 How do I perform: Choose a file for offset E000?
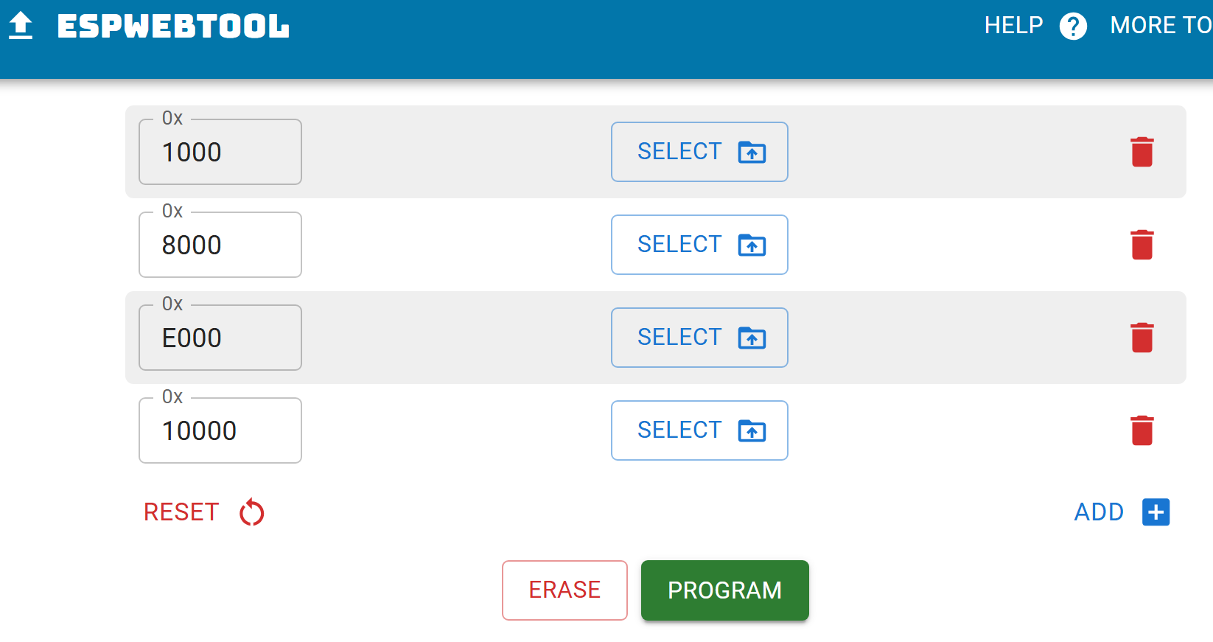(x=699, y=338)
